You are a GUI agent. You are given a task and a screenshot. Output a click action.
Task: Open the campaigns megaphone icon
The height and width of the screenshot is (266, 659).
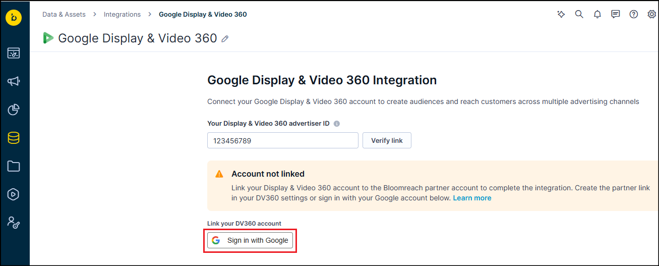14,81
